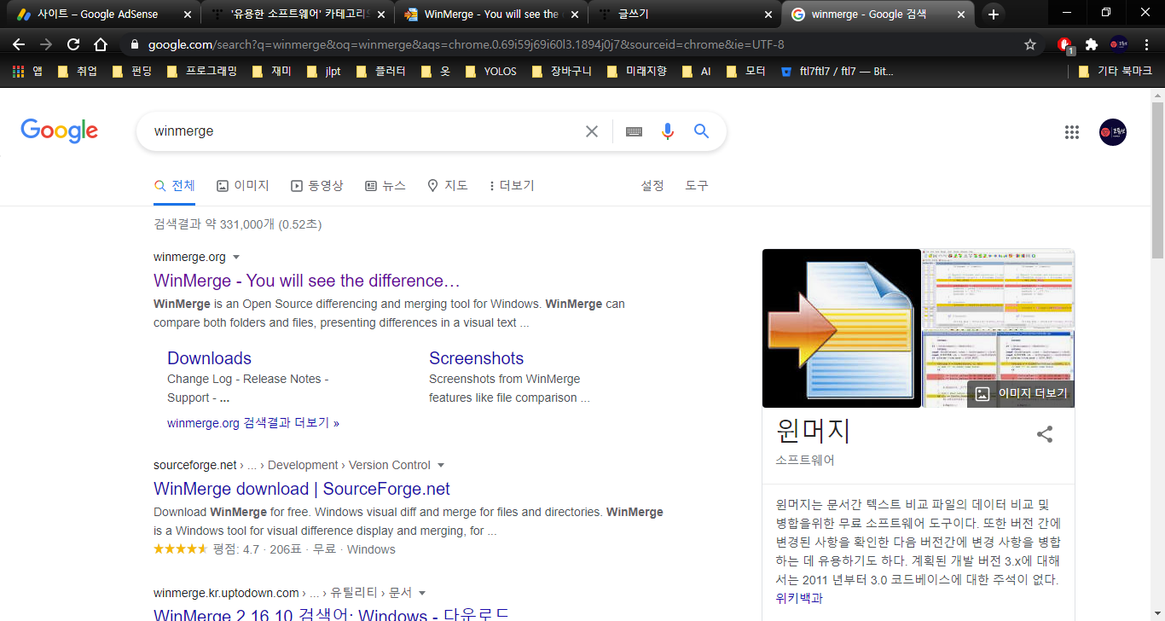Open the on-screen keyboard input tool

pyautogui.click(x=634, y=131)
